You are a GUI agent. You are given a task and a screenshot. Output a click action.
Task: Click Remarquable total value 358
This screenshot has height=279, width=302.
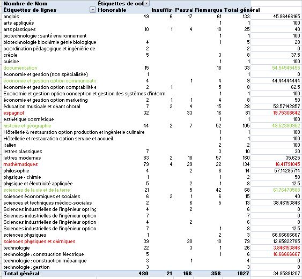216,274
